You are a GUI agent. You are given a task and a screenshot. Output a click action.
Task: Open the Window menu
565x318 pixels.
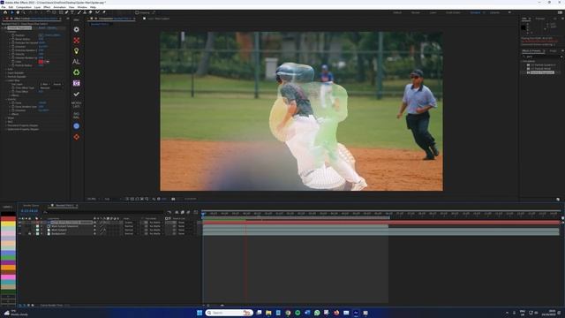click(x=82, y=7)
